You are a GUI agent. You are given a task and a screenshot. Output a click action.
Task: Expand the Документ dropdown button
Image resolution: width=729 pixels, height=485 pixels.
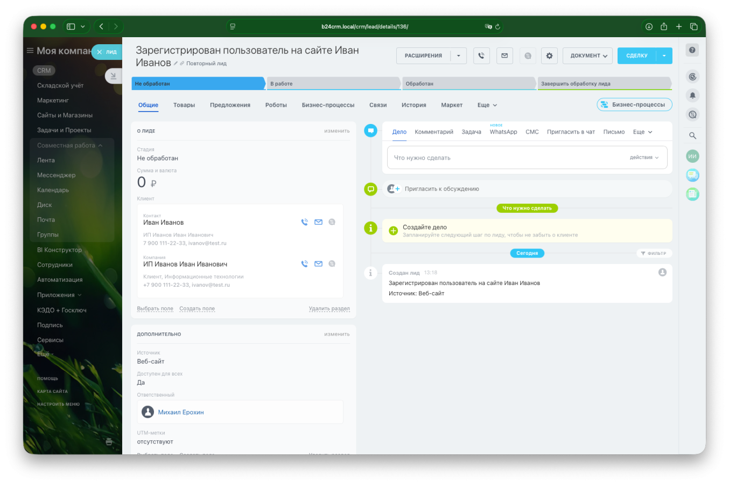click(x=588, y=56)
